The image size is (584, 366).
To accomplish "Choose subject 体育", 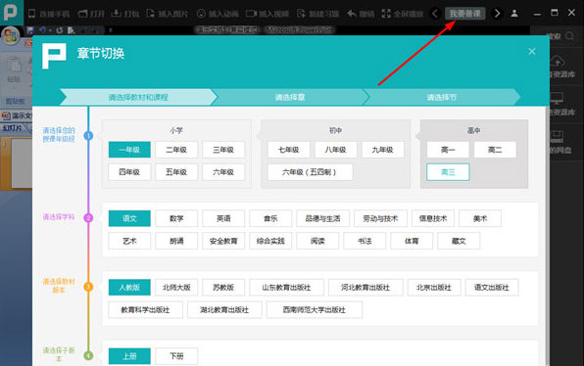I will click(x=412, y=241).
